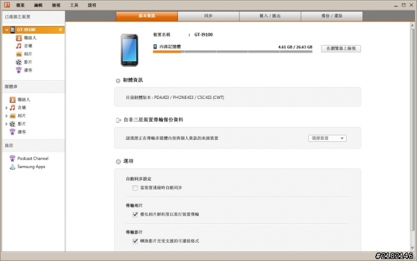Screen dimensions: 417x261
Task: Click the internal memory usage bar
Action: [233, 52]
